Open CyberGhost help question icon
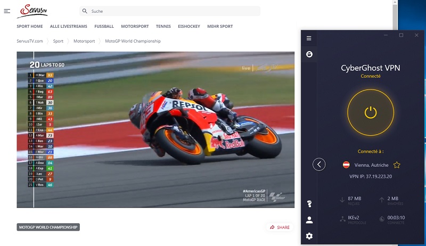 tap(309, 203)
